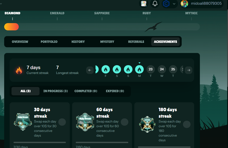This screenshot has height=148, width=228.
Task: Click the circle on 60 days streak card
Action: pyautogui.click(x=124, y=122)
